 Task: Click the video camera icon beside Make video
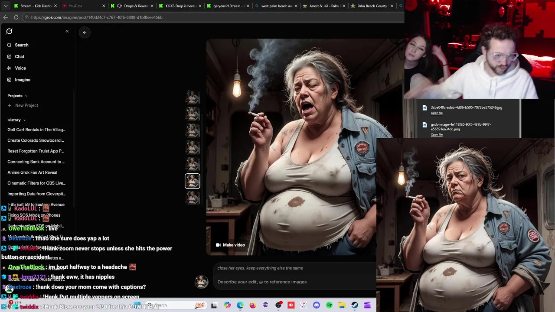(x=218, y=245)
